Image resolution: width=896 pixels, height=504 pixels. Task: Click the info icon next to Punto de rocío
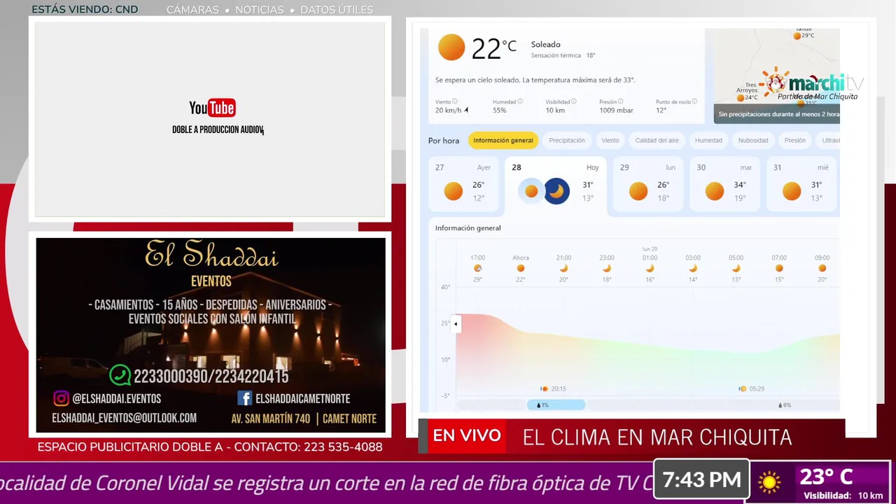point(694,101)
